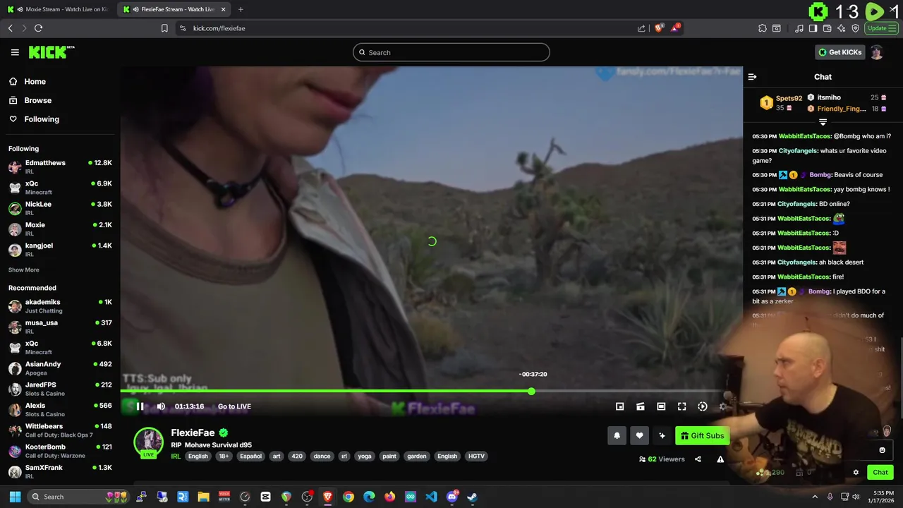Click the sparkle subscribe icon
Screen dimensions: 903x508
tap(662, 436)
